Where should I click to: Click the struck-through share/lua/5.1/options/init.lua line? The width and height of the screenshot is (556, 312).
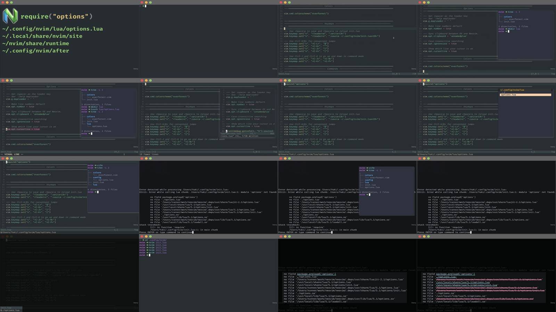(x=490, y=291)
